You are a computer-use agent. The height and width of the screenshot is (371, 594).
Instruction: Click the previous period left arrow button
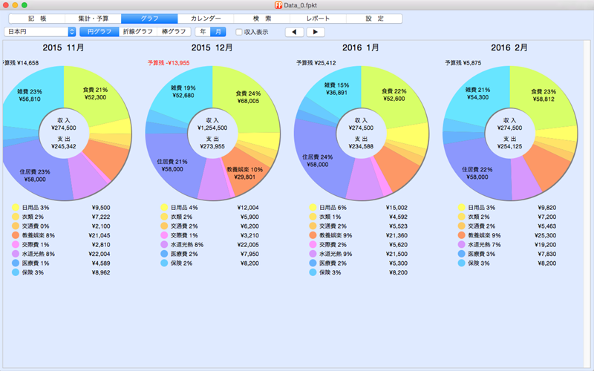click(x=295, y=32)
